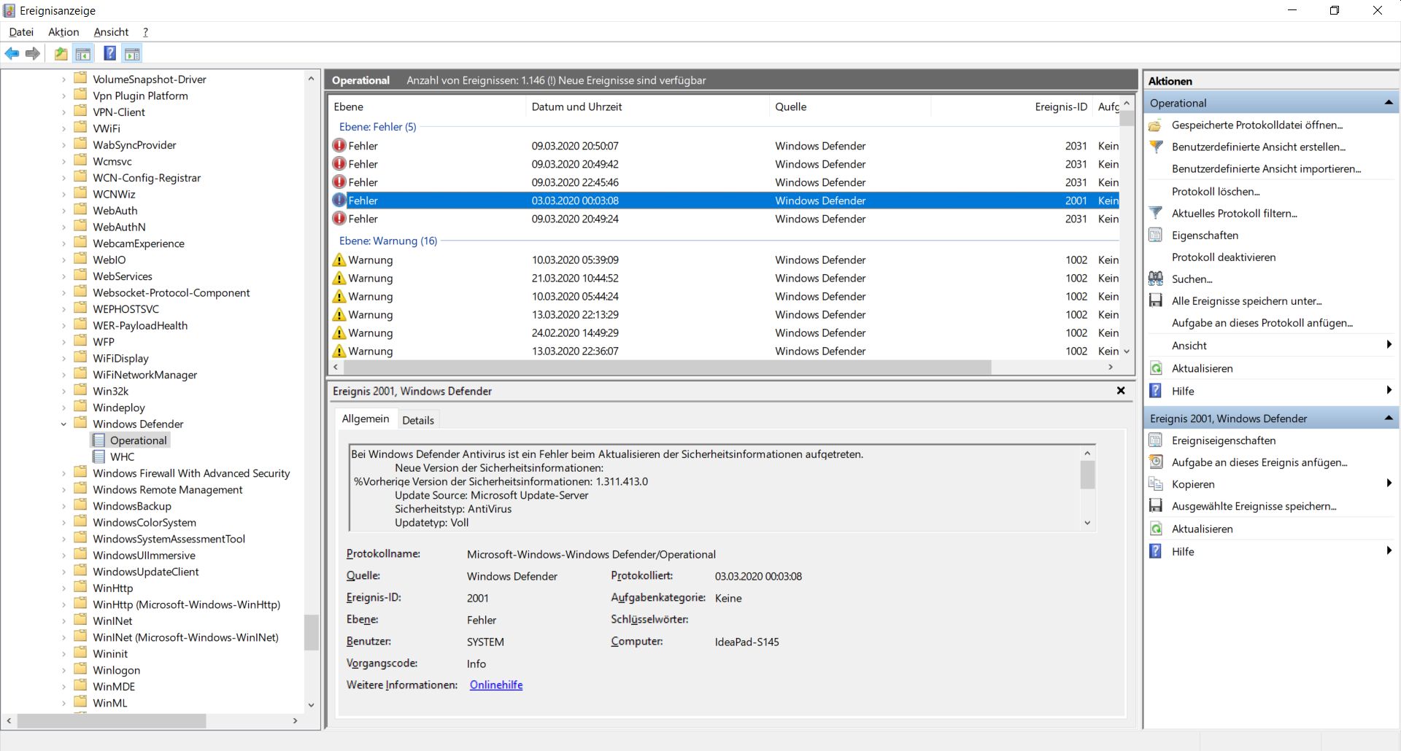Click Protokoll deaktivieren action
The width and height of the screenshot is (1401, 751).
pyautogui.click(x=1224, y=257)
